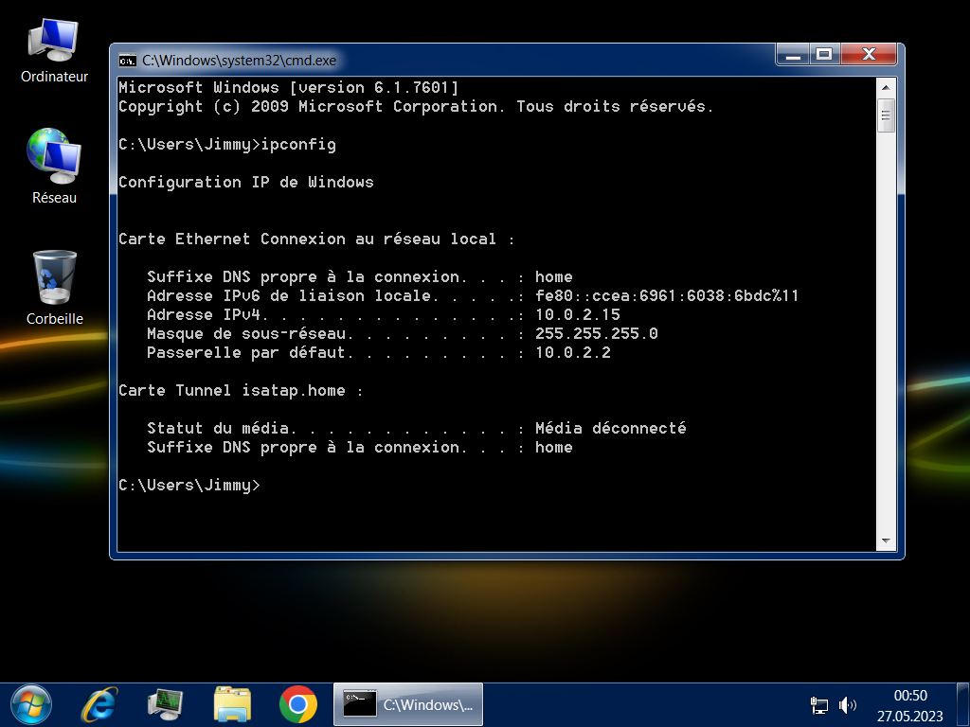Viewport: 970px width, 727px height.
Task: Open the volume speaker icon in the tray
Action: (848, 705)
